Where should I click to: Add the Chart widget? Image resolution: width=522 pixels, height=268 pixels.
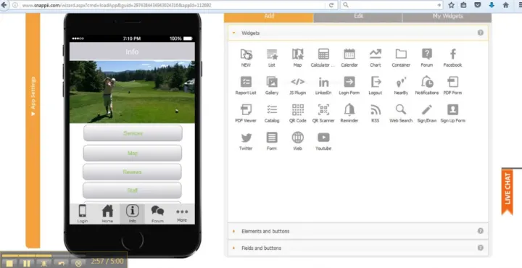coord(376,57)
